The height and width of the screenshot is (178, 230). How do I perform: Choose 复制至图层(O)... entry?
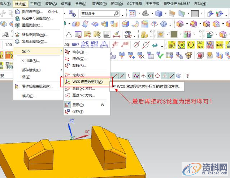pos(38,42)
